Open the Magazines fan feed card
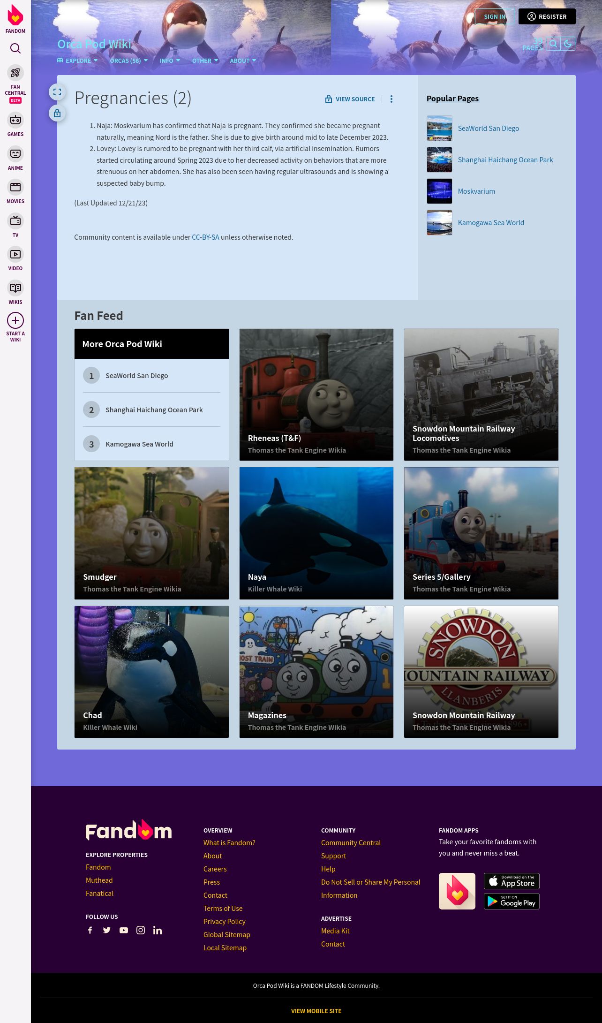602x1023 pixels. click(316, 672)
